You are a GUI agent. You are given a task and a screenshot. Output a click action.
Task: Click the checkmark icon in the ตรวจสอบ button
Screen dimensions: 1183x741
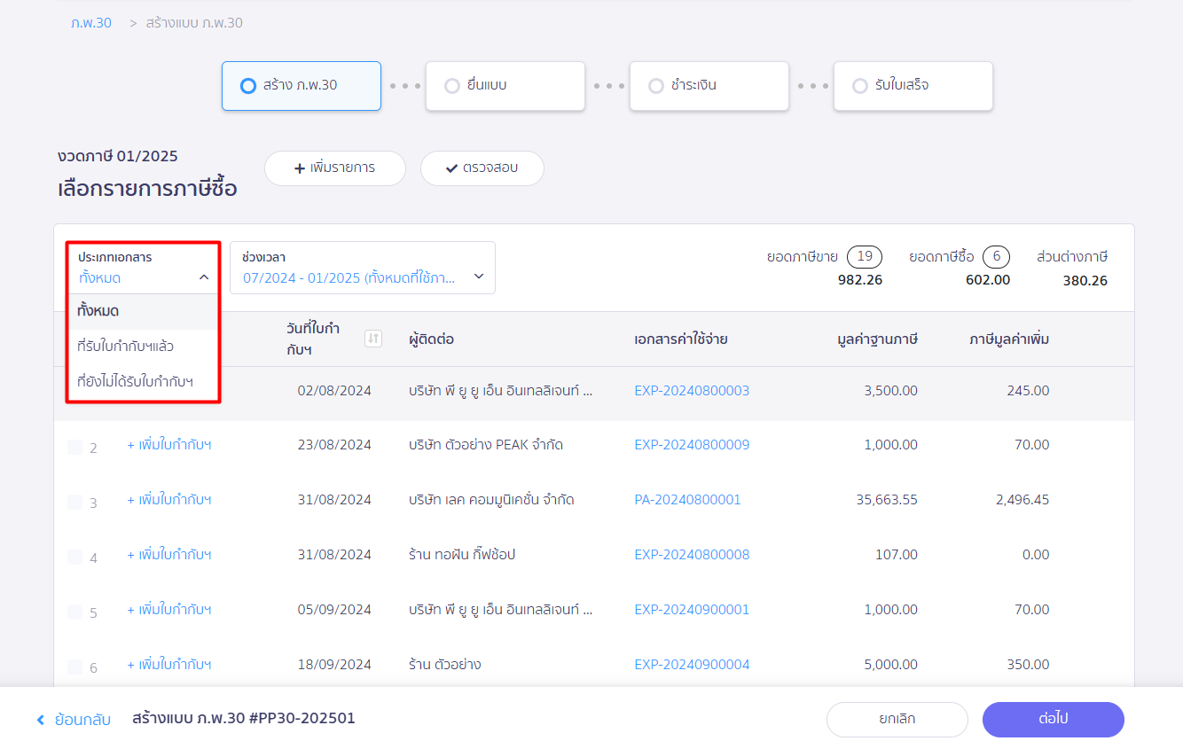pyautogui.click(x=451, y=168)
